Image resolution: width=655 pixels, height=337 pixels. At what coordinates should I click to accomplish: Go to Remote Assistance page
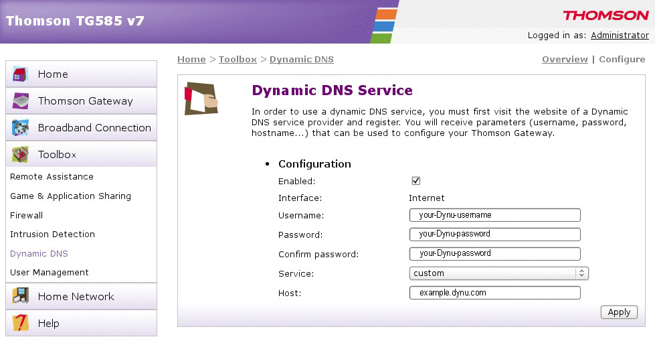pos(52,176)
